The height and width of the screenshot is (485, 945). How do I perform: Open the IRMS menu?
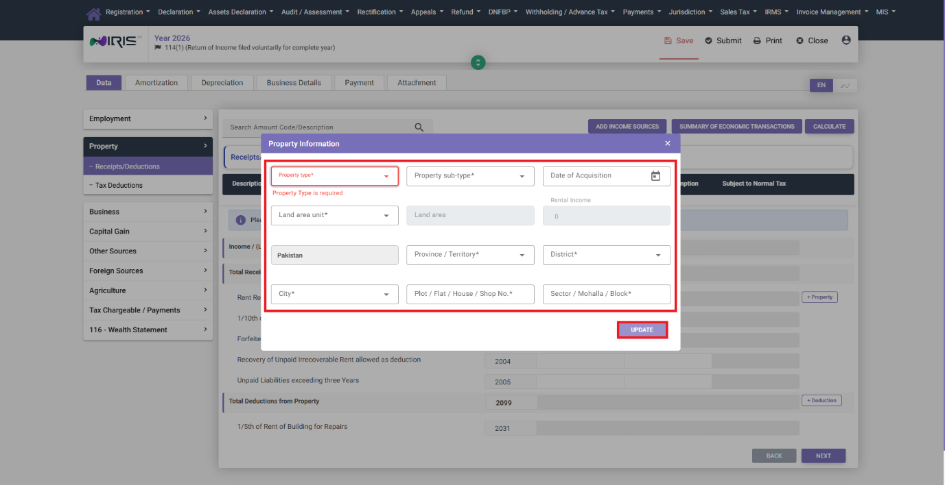pyautogui.click(x=776, y=12)
